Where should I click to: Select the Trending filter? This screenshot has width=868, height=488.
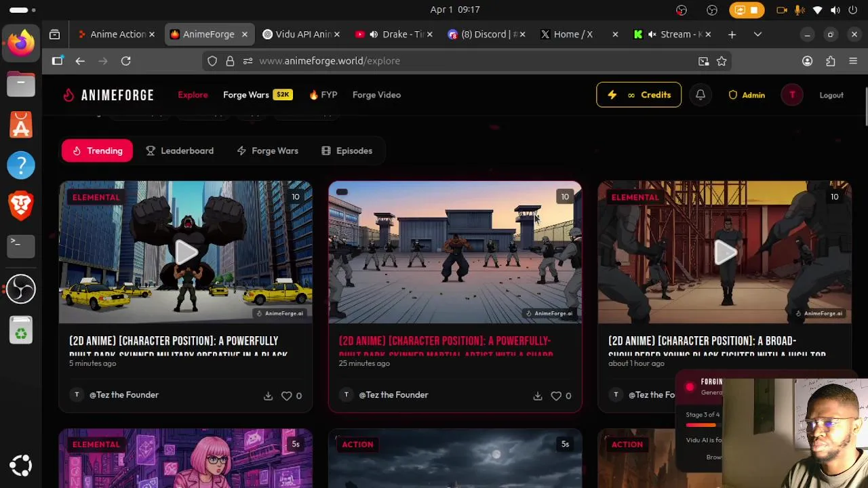(97, 150)
